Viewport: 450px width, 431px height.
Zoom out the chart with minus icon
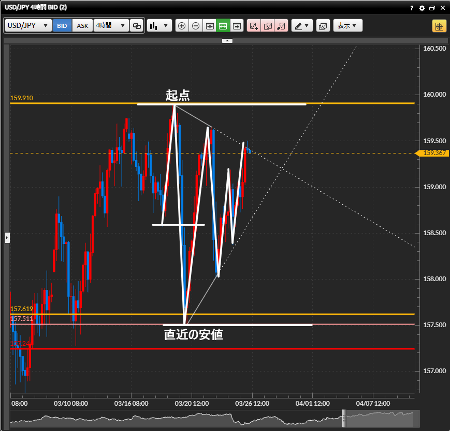click(196, 25)
